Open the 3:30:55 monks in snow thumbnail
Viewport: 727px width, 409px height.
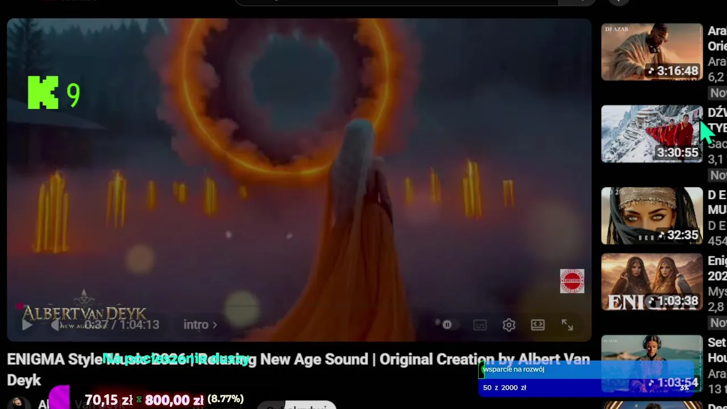point(652,133)
